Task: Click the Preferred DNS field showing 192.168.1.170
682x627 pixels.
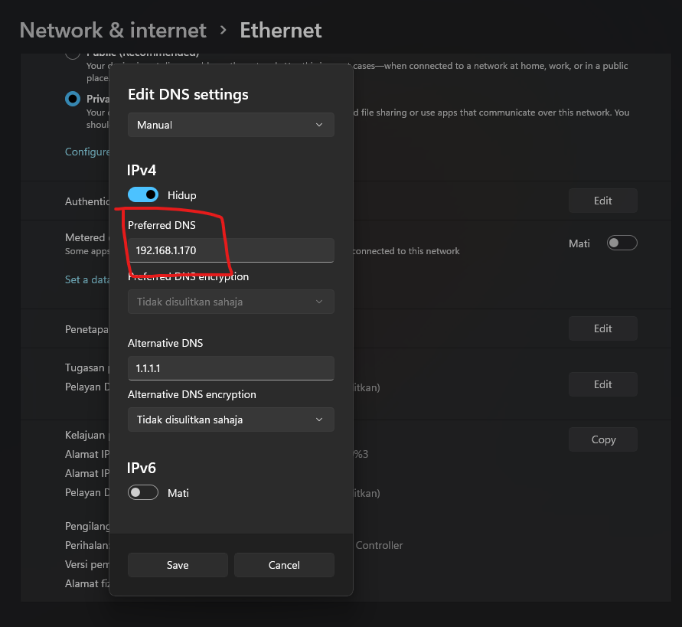Action: pyautogui.click(x=230, y=250)
